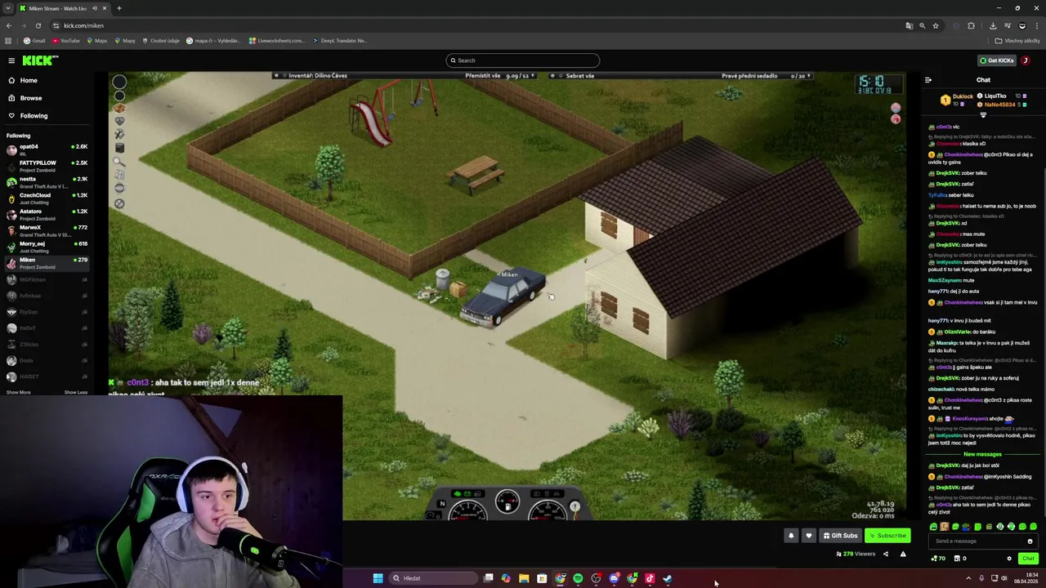Collapse Following list with Show Less
Image resolution: width=1046 pixels, height=588 pixels.
click(76, 392)
